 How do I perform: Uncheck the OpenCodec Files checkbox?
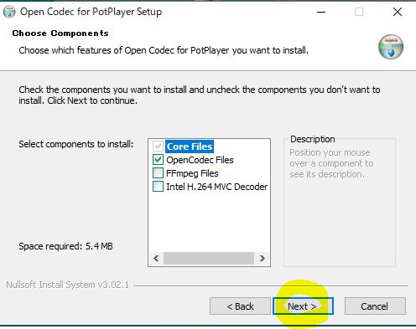pyautogui.click(x=158, y=160)
